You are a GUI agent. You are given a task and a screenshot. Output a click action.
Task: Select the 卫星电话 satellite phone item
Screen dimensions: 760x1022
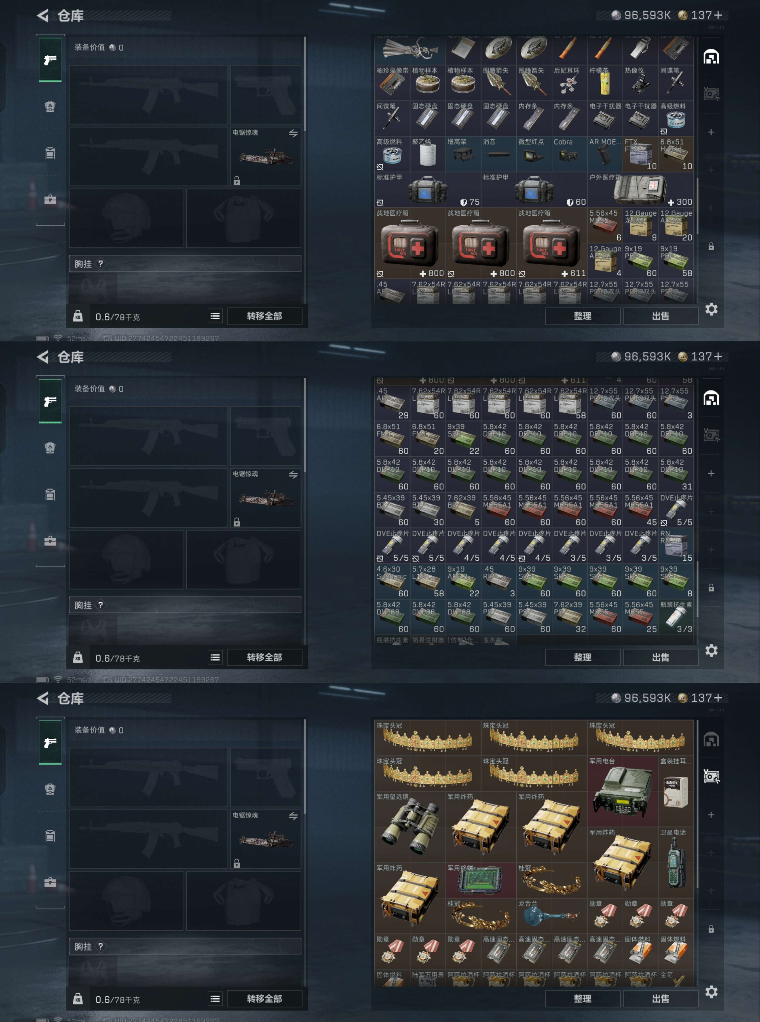click(676, 862)
